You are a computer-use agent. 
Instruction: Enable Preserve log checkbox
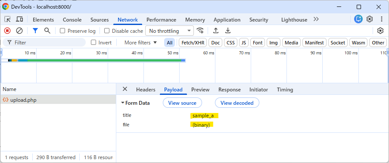tap(62, 31)
